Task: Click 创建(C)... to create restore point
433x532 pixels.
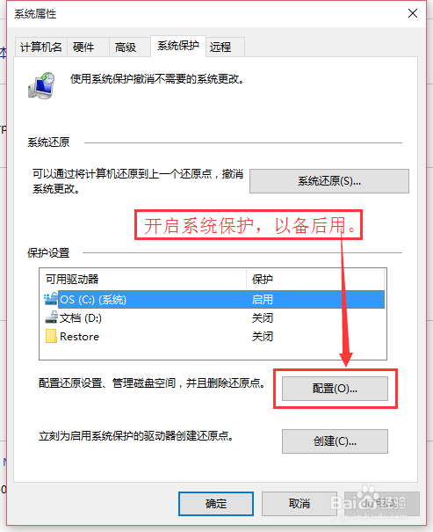Action: click(335, 441)
